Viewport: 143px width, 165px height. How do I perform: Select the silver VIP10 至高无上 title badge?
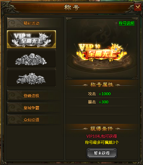click(x=31, y=39)
